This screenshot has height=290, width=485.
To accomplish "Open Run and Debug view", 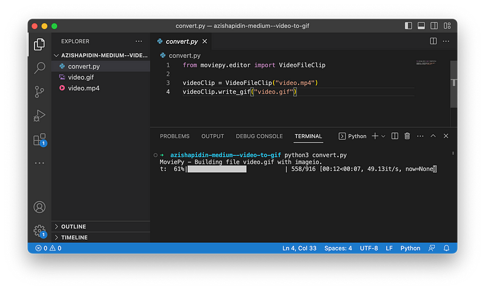I will [x=39, y=115].
